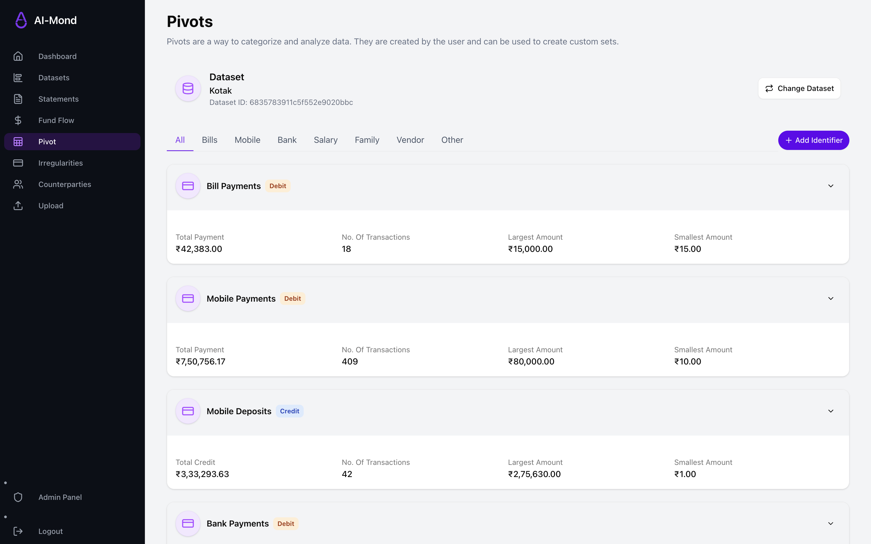Click the Kotak dataset database icon

(188, 88)
